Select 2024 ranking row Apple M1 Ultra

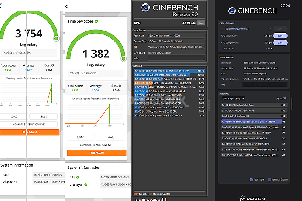pyautogui.click(x=254, y=110)
